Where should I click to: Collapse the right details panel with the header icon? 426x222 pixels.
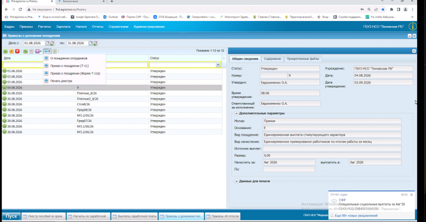(414, 51)
